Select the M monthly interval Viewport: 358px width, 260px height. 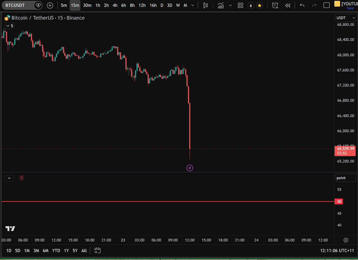pos(185,5)
